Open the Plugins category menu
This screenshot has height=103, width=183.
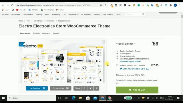point(97,15)
